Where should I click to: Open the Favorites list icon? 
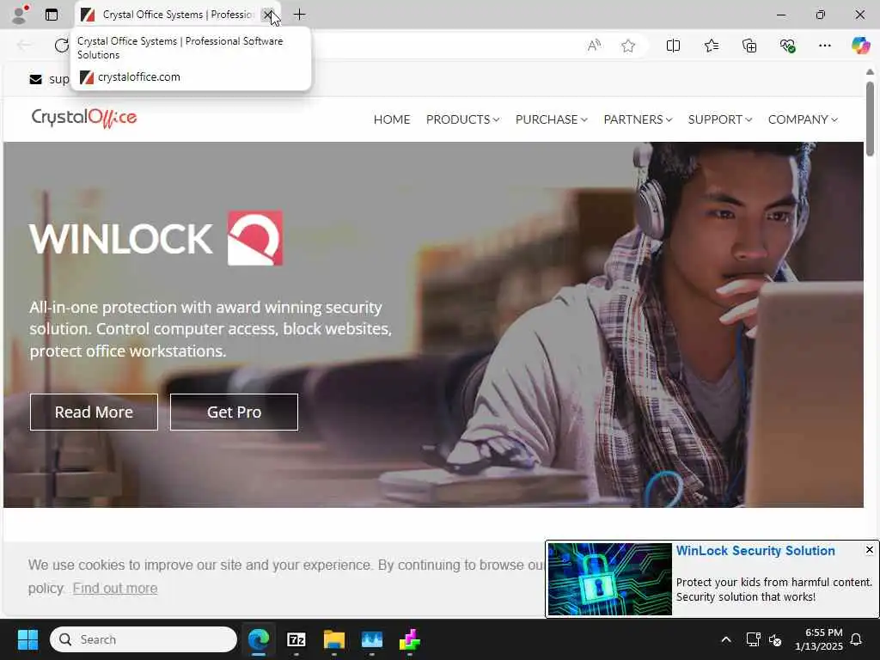tap(711, 46)
